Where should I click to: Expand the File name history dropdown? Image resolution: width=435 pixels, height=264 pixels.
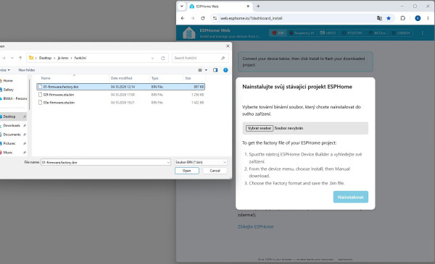(x=168, y=163)
